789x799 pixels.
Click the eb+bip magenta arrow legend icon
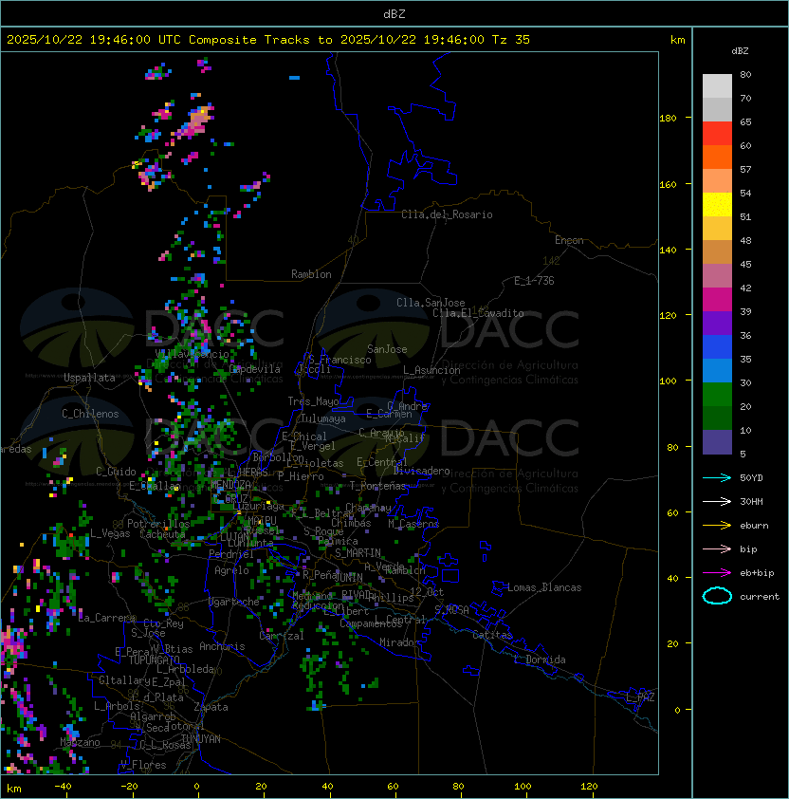coord(717,573)
